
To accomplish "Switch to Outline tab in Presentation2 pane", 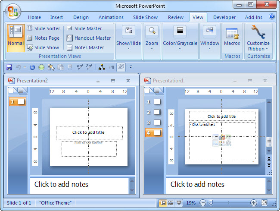I will [x=21, y=91].
